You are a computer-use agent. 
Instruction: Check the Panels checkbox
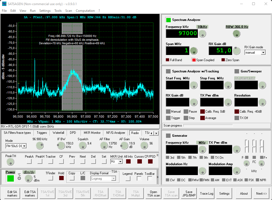tap(139, 179)
